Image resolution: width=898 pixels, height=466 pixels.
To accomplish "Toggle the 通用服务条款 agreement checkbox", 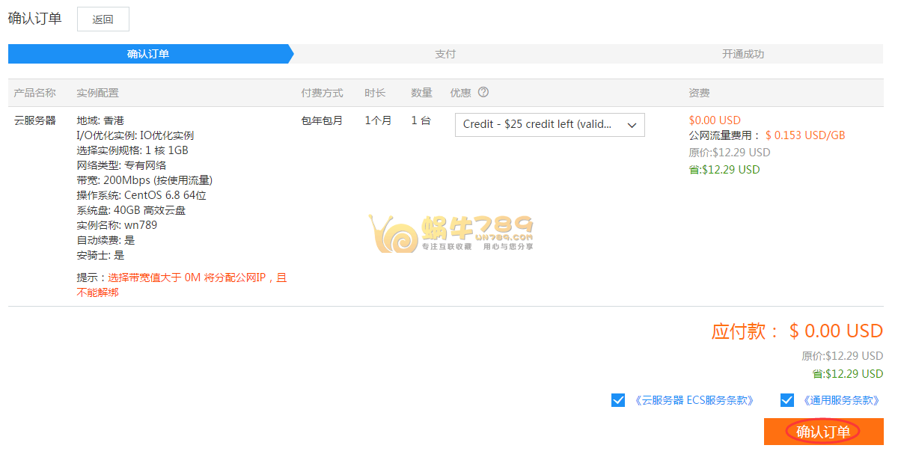I will 786,400.
